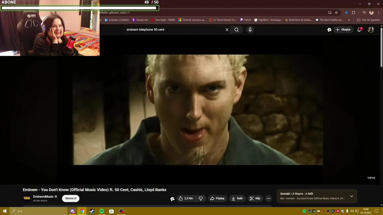Click the Logitech G HUB tray icon

(x=333, y=211)
